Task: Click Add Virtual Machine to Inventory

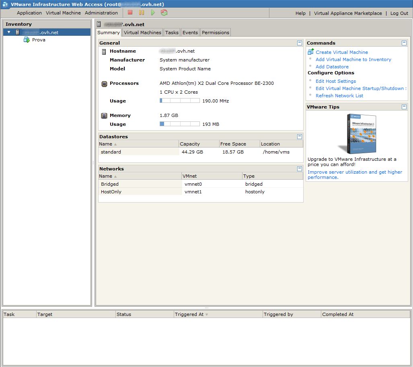Action: [x=353, y=59]
